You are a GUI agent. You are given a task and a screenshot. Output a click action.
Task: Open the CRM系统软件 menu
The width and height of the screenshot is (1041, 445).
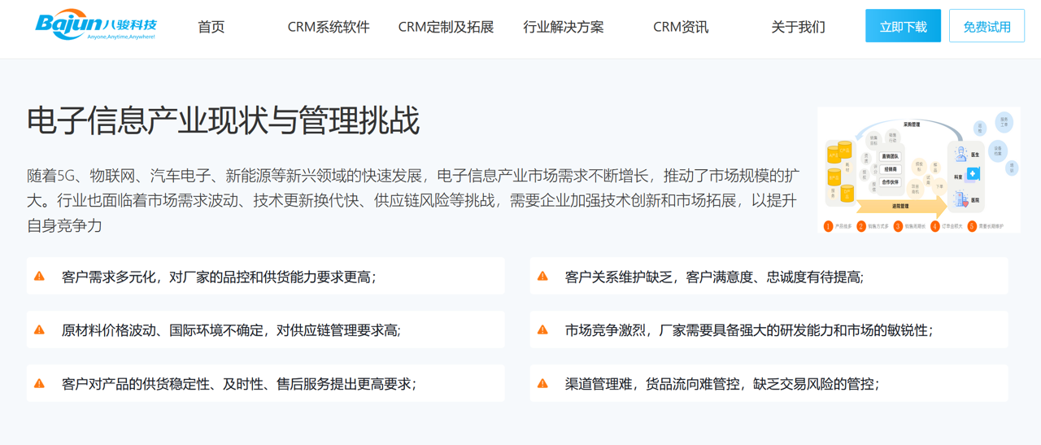pyautogui.click(x=329, y=27)
